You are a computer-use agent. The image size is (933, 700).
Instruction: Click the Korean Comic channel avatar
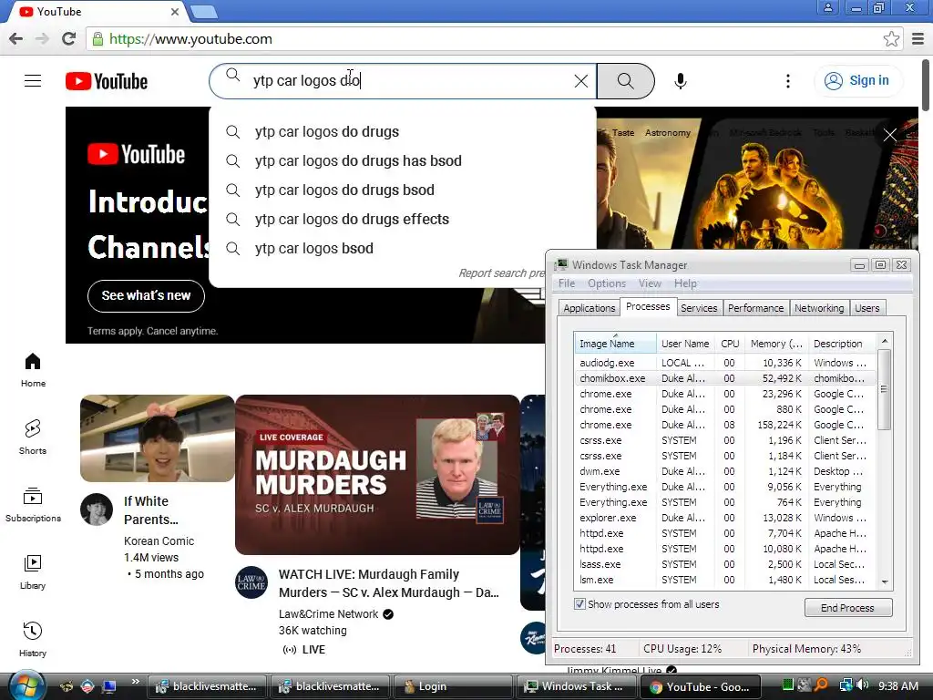click(x=97, y=510)
